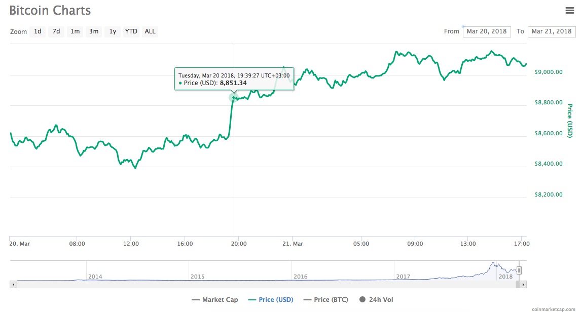
Task: Click the 21. Mar axis label
Action: point(293,244)
